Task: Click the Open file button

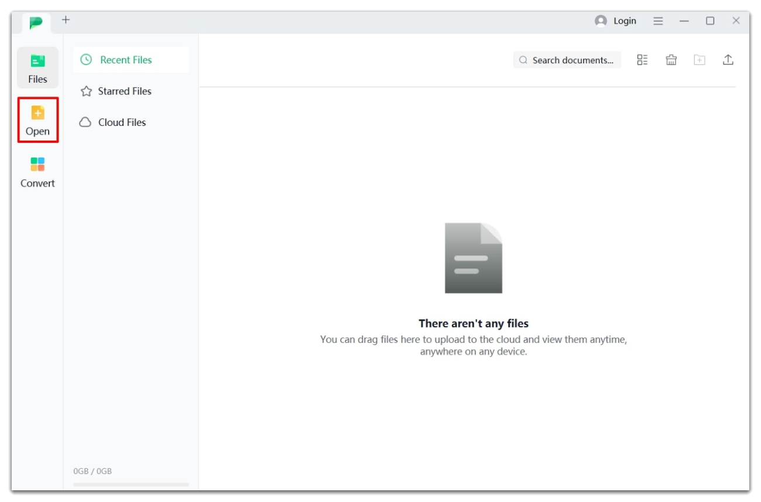Action: (37, 120)
